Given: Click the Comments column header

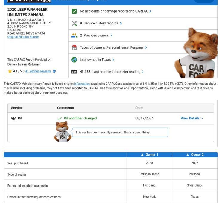Looking at the screenshot, I should (65, 108).
